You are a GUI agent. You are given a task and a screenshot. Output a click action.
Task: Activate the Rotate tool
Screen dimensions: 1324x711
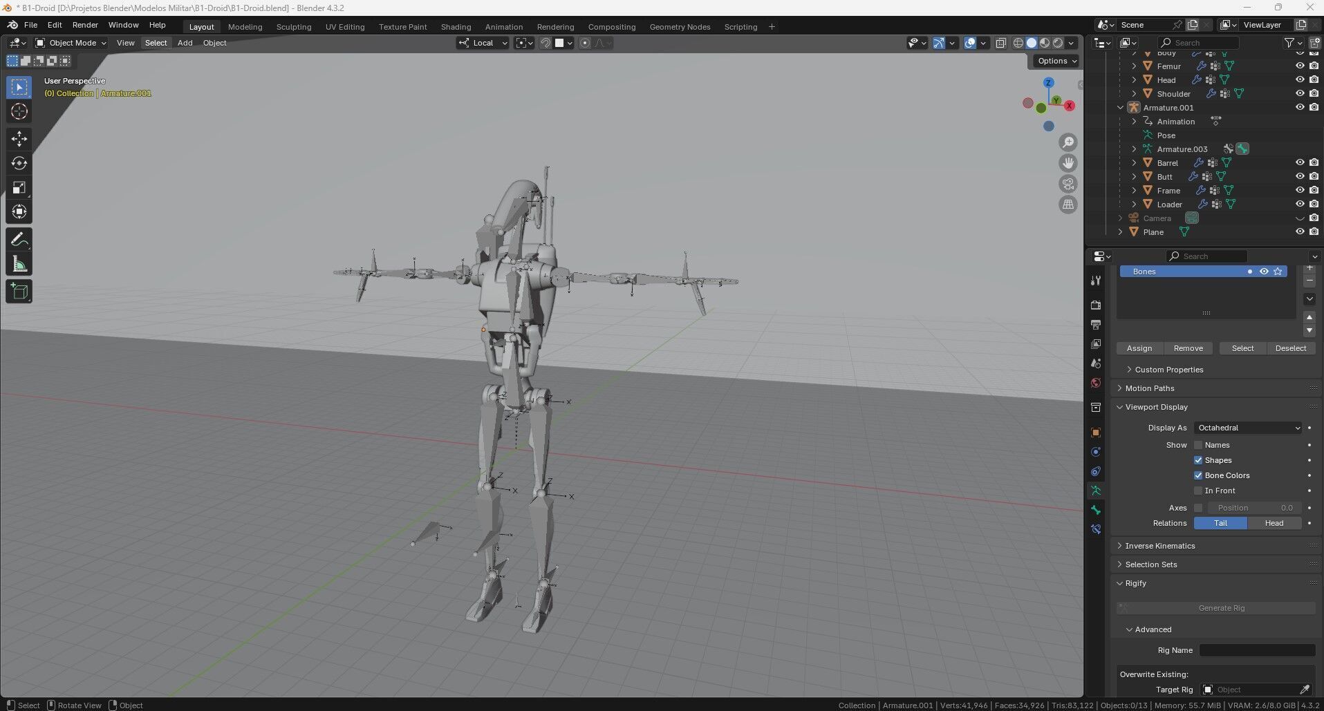(19, 163)
